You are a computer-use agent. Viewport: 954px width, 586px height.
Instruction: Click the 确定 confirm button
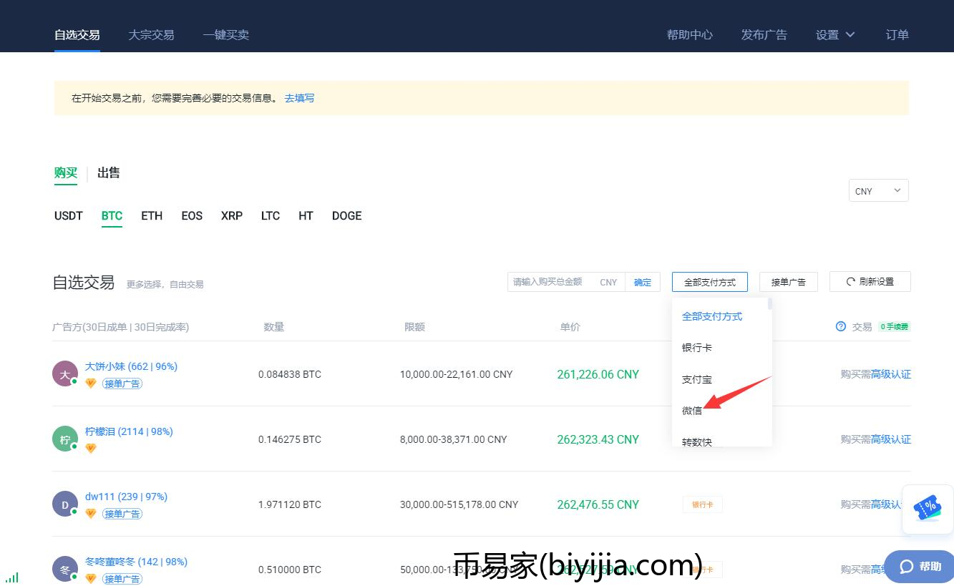point(643,282)
